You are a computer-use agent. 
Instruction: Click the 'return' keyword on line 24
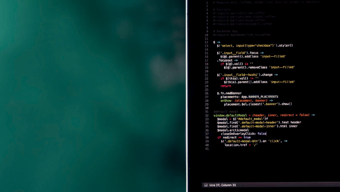click(226, 86)
